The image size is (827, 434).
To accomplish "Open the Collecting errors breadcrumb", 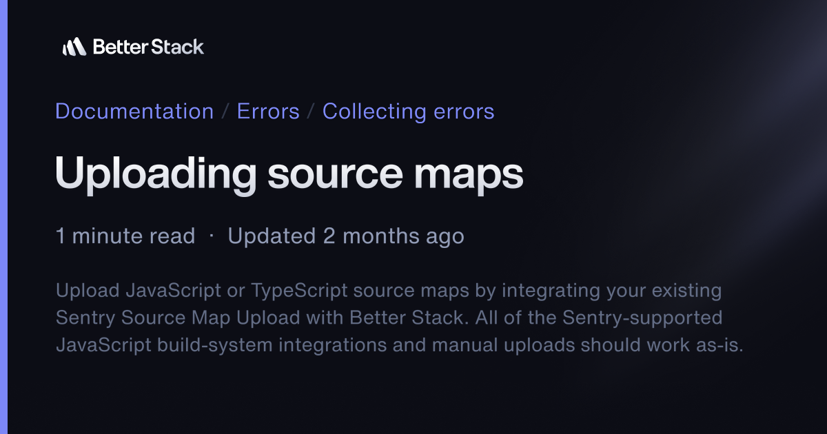I will point(409,111).
